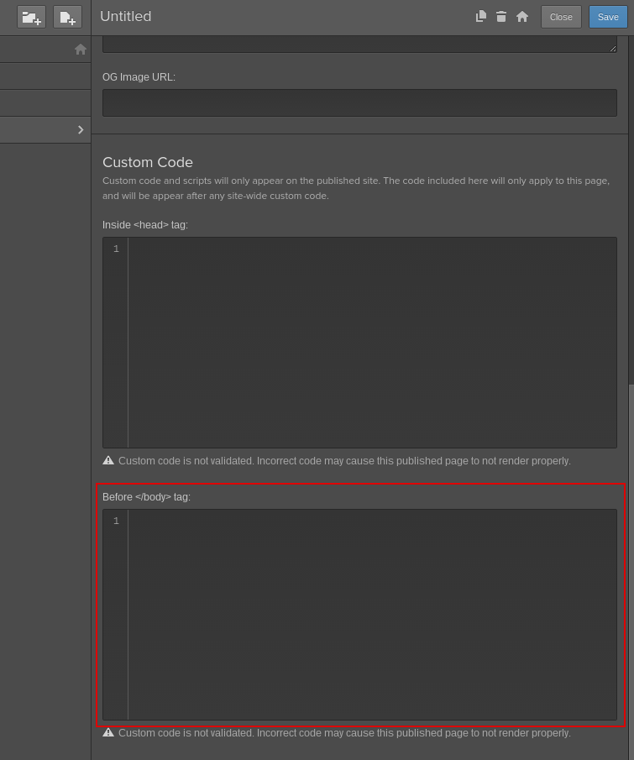Image resolution: width=634 pixels, height=760 pixels.
Task: Click line number 1 in body editor
Action: 116,521
